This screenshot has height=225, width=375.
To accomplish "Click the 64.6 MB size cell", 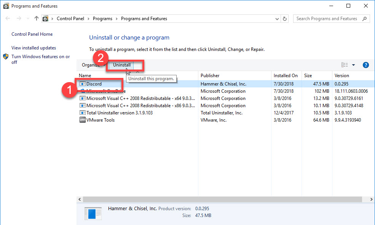I will (321, 120).
